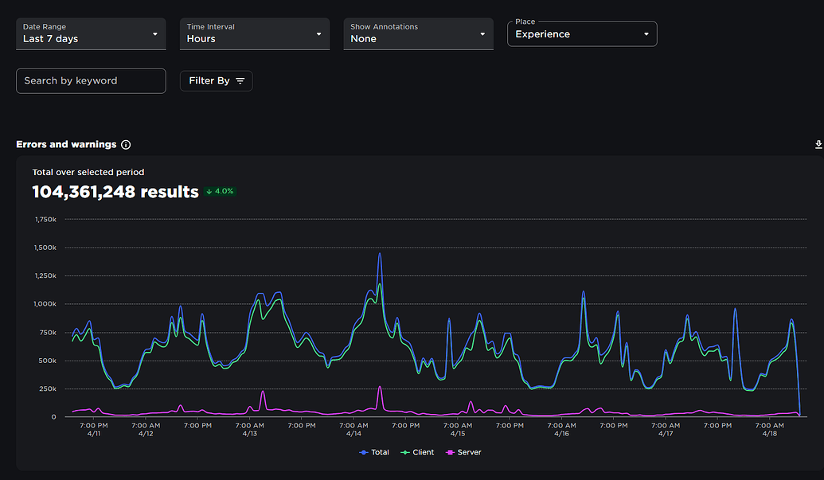This screenshot has height=480, width=824.
Task: Toggle the Total series in the legend
Action: point(374,452)
